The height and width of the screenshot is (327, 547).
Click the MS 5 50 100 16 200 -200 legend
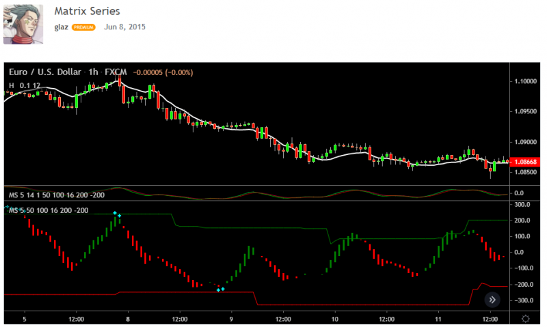(49, 210)
